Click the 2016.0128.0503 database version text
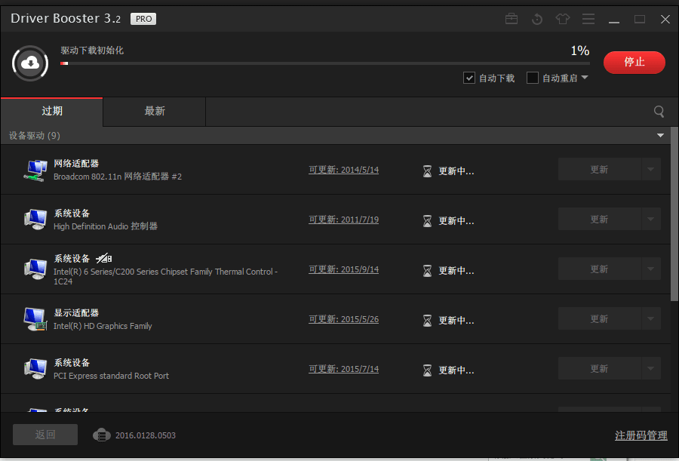Screen dimensions: 679x461 pyautogui.click(x=146, y=435)
